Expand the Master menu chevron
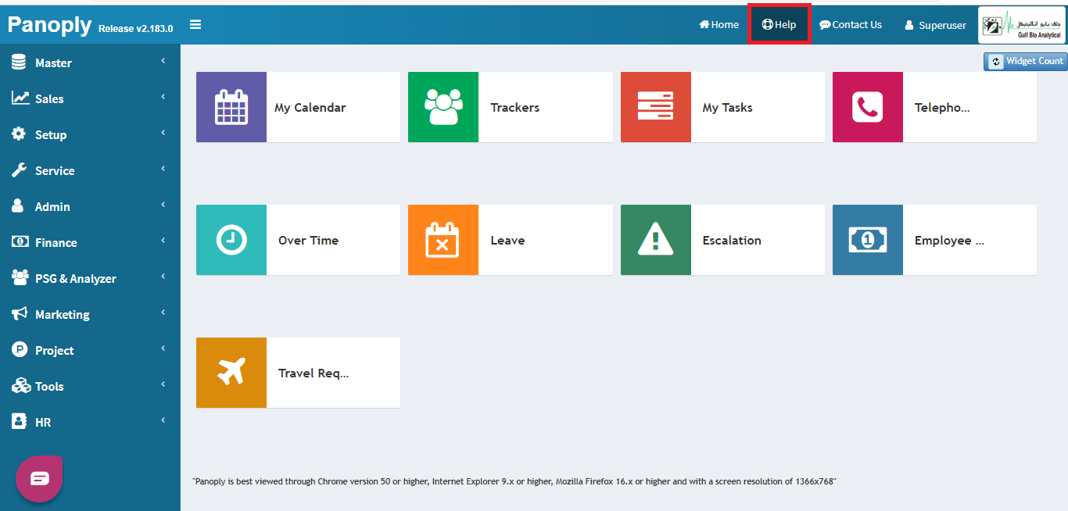Screen dimensions: 1068x511 pos(163,61)
